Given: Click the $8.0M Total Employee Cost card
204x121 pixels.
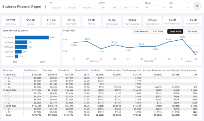Looking at the screenshot, I should pos(132,21).
